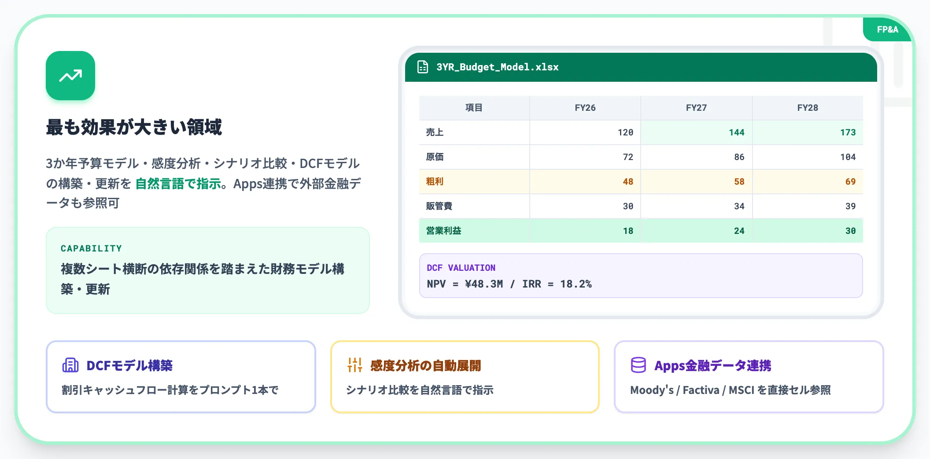Select the 営業利益 FY27 cell 24
930x459 pixels.
coord(697,231)
